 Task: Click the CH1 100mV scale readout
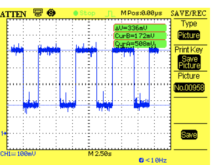click(18, 154)
